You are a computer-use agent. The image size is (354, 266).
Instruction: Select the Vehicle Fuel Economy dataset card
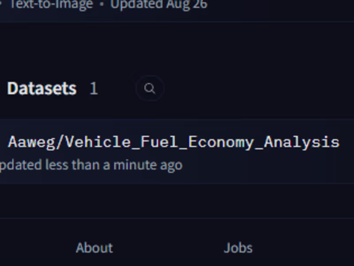[x=177, y=152]
